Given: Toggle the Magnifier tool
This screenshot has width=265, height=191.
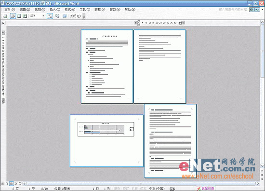Looking at the screenshot, I should [13, 16].
